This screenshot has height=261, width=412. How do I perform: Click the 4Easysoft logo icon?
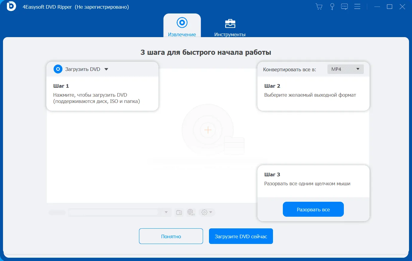click(x=11, y=6)
